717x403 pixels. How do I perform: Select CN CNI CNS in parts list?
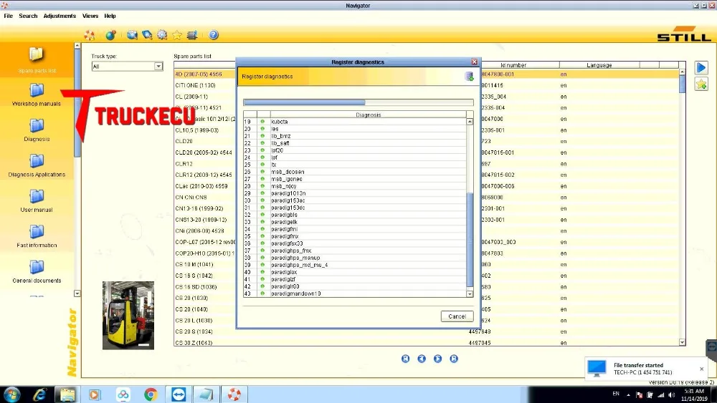191,197
